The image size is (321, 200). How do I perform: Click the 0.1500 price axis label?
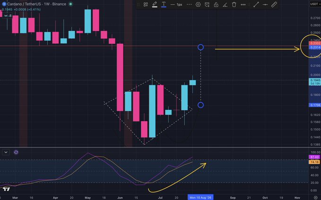(315, 130)
